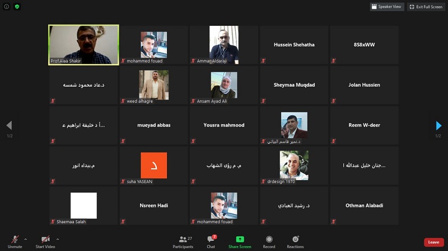This screenshot has width=448, height=251.
Task: Go to next page of participants
Action: [x=438, y=125]
